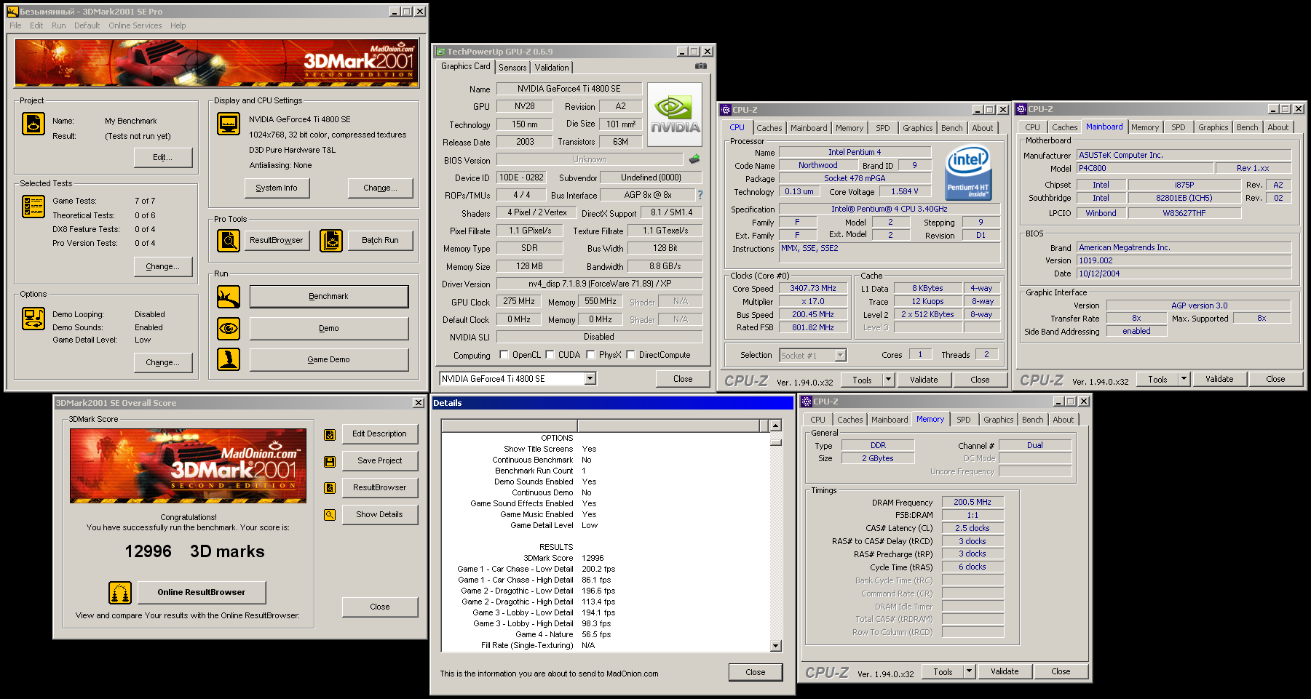Click the "Northwood" Code Name value

pyautogui.click(x=818, y=165)
